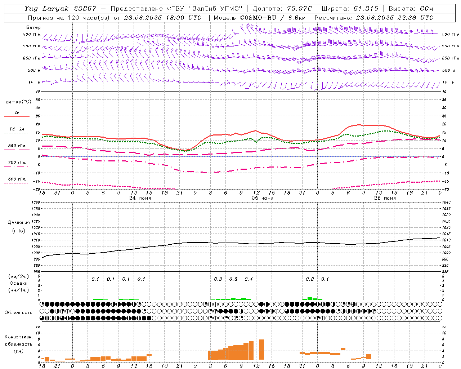Click the Облачность cloud cover label
The height and width of the screenshot is (369, 461).
[x=18, y=312]
